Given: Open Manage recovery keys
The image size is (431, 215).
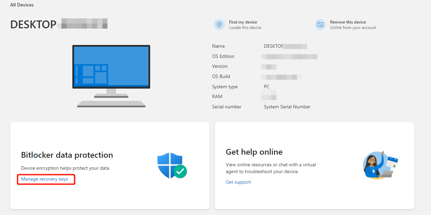Looking at the screenshot, I should point(46,179).
